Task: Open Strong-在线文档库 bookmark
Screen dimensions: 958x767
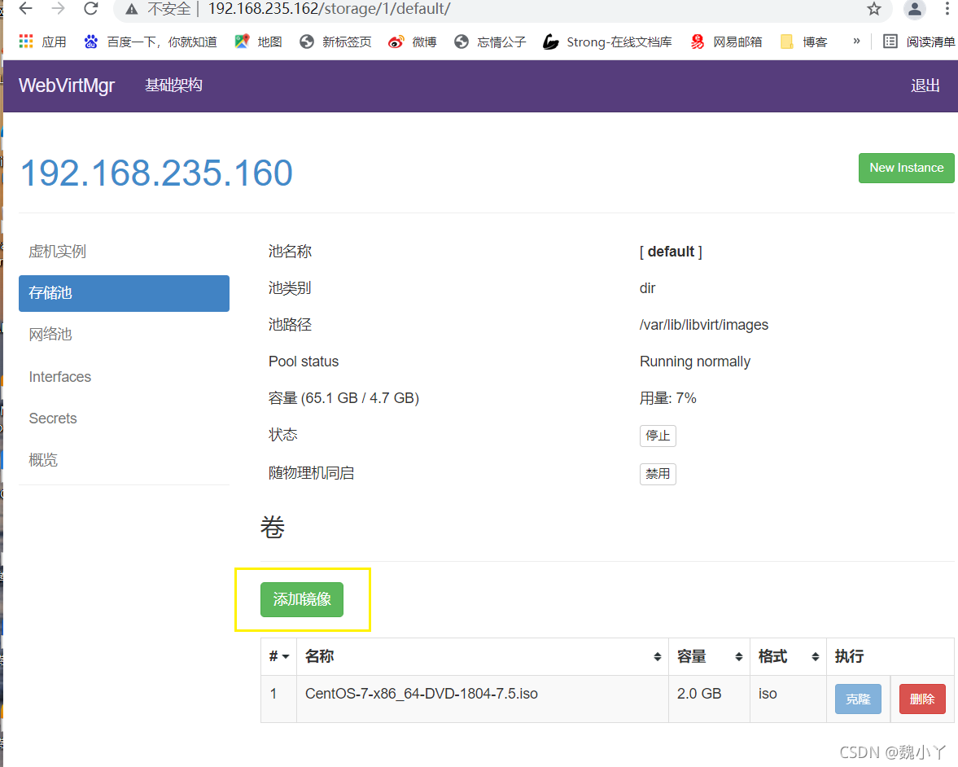Action: (x=607, y=42)
